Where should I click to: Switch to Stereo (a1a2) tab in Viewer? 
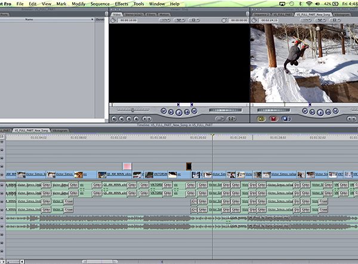click(x=134, y=14)
